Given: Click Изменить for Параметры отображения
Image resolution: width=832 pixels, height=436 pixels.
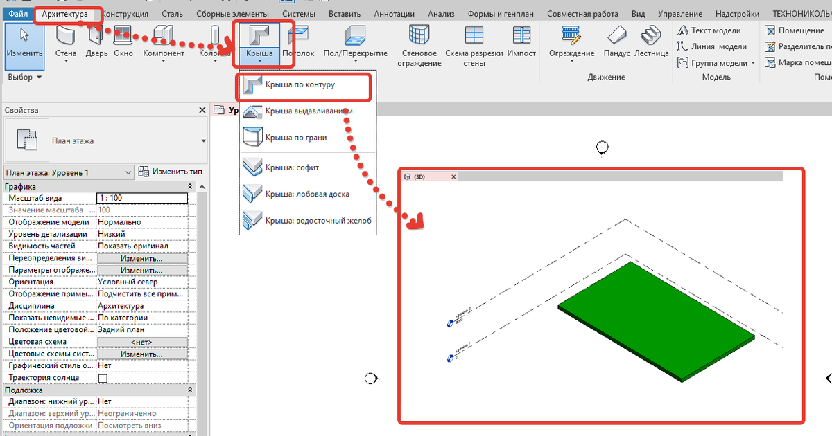Looking at the screenshot, I should (141, 270).
